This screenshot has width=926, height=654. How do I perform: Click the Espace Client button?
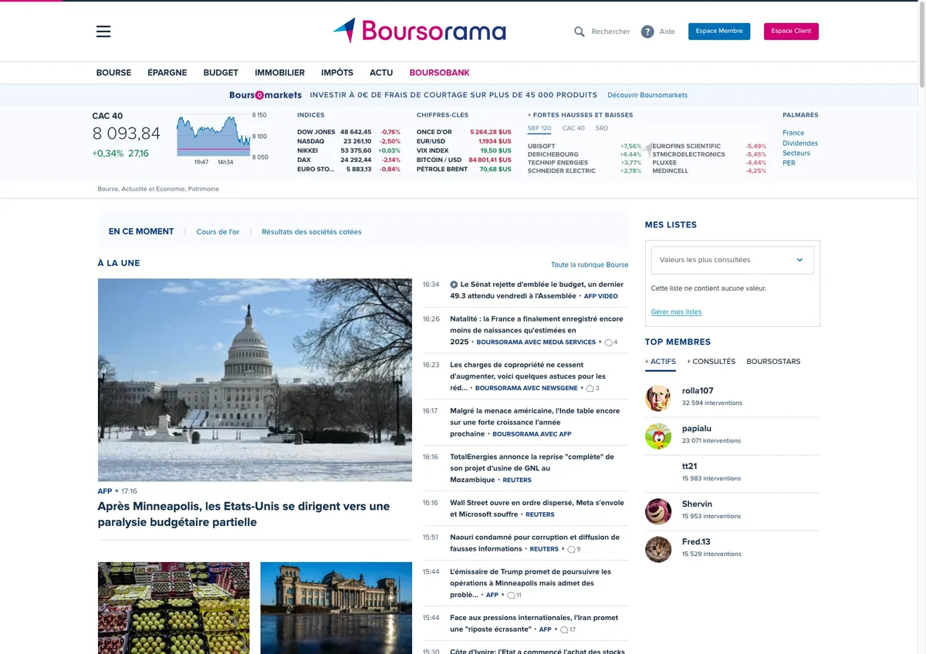pyautogui.click(x=791, y=32)
